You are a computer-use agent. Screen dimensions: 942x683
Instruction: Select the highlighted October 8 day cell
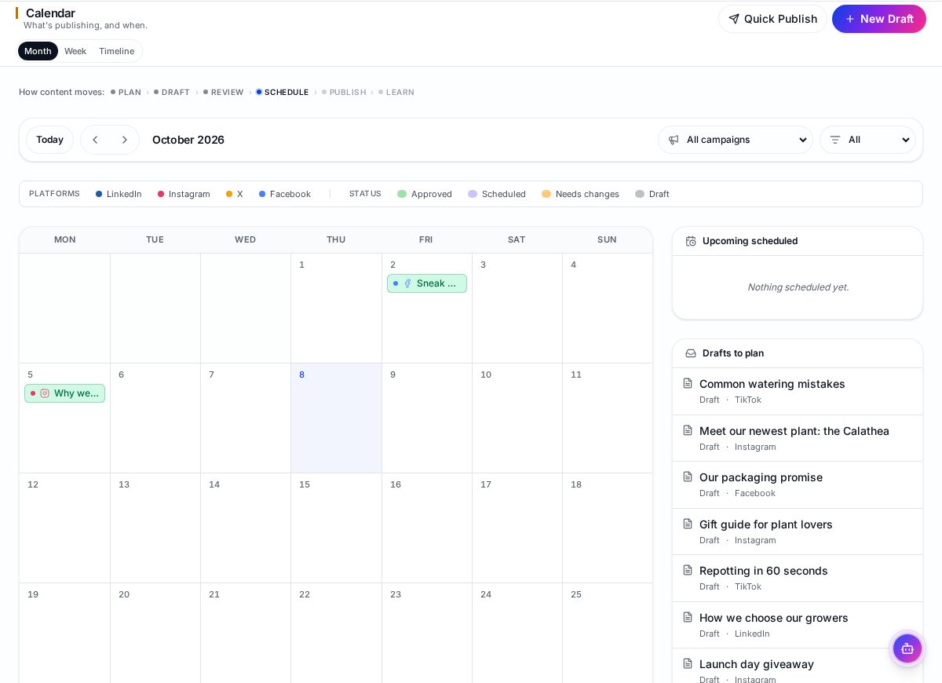[336, 418]
